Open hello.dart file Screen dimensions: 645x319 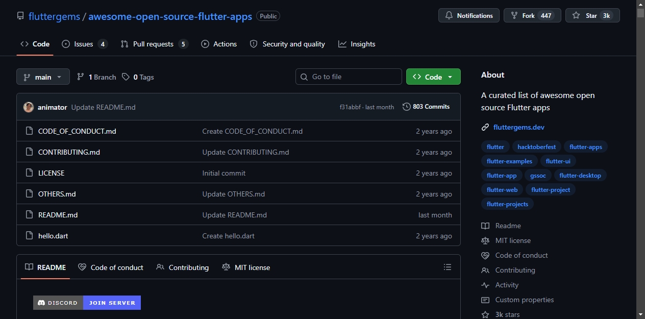click(x=53, y=236)
